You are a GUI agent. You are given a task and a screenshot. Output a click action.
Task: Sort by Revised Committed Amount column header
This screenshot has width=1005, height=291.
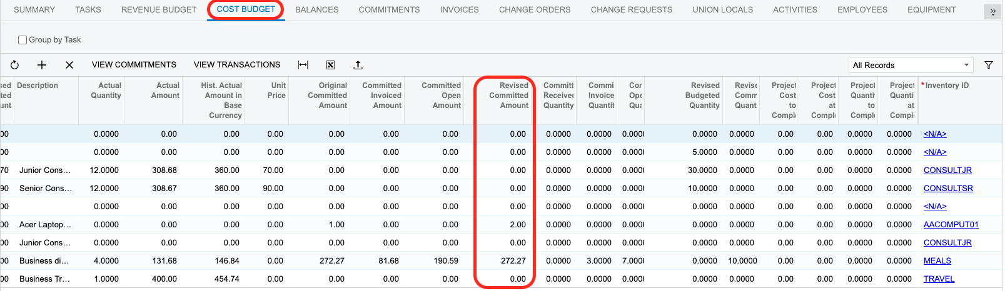pos(508,96)
